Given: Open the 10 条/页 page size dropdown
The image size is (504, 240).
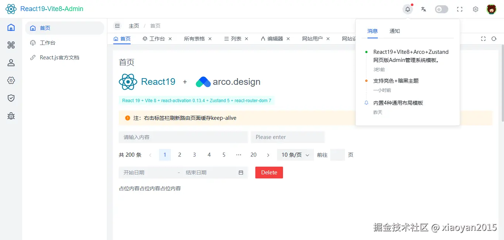Looking at the screenshot, I should (x=296, y=155).
